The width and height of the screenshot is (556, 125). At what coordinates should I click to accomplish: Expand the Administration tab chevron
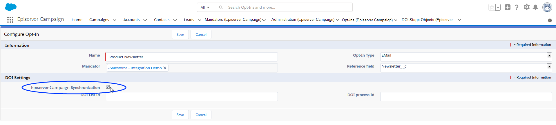pyautogui.click(x=338, y=20)
